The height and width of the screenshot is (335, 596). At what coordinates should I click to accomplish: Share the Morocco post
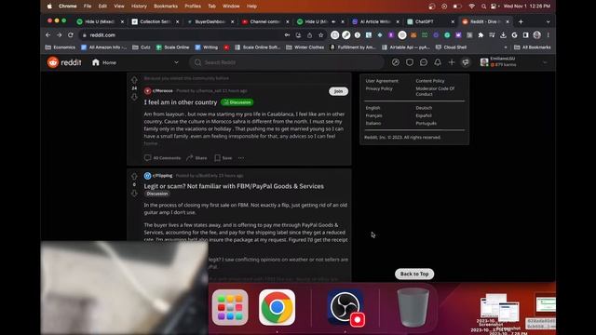pyautogui.click(x=196, y=158)
